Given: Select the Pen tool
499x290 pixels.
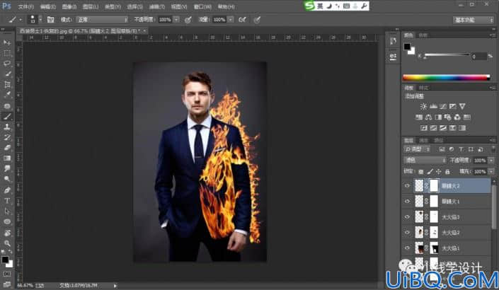Looking at the screenshot, I should (x=7, y=190).
